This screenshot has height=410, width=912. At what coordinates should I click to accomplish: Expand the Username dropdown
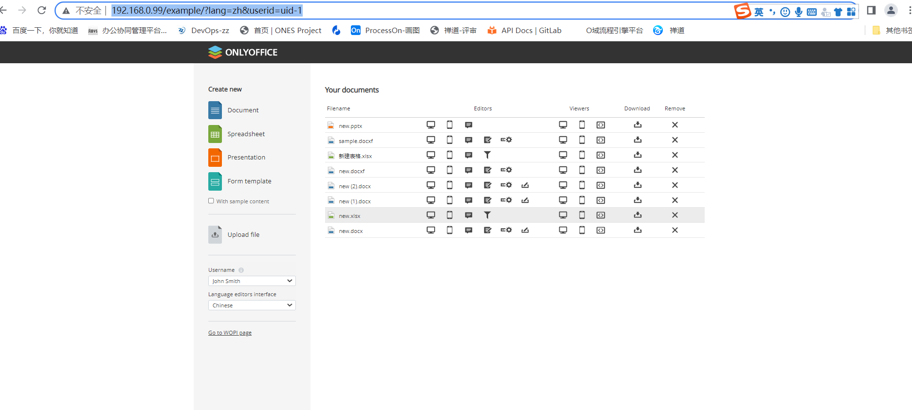(252, 281)
